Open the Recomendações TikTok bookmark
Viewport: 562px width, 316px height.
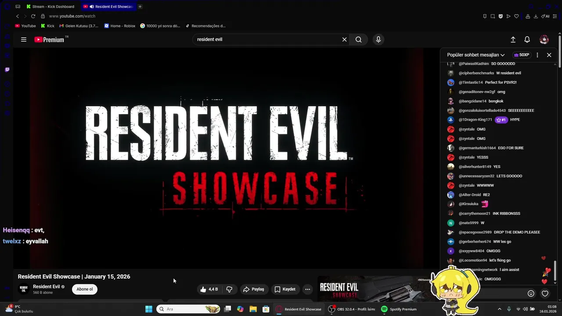[205, 26]
